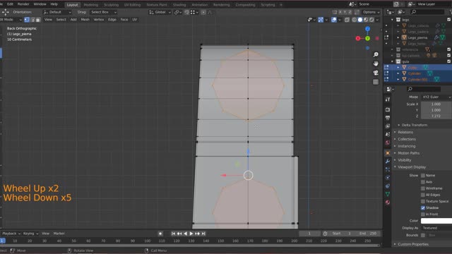
Task: Switch to the Modeling workspace tab
Action: point(91,5)
